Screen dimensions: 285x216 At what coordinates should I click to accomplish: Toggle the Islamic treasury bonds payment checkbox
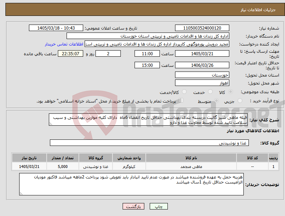click(181, 100)
